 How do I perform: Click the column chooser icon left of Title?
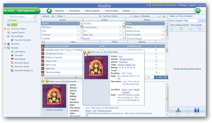(x=43, y=42)
